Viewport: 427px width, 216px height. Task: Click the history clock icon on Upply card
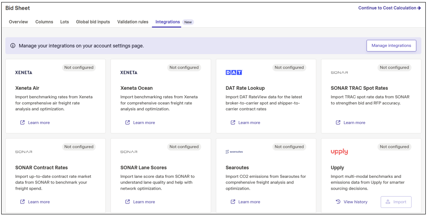338,202
